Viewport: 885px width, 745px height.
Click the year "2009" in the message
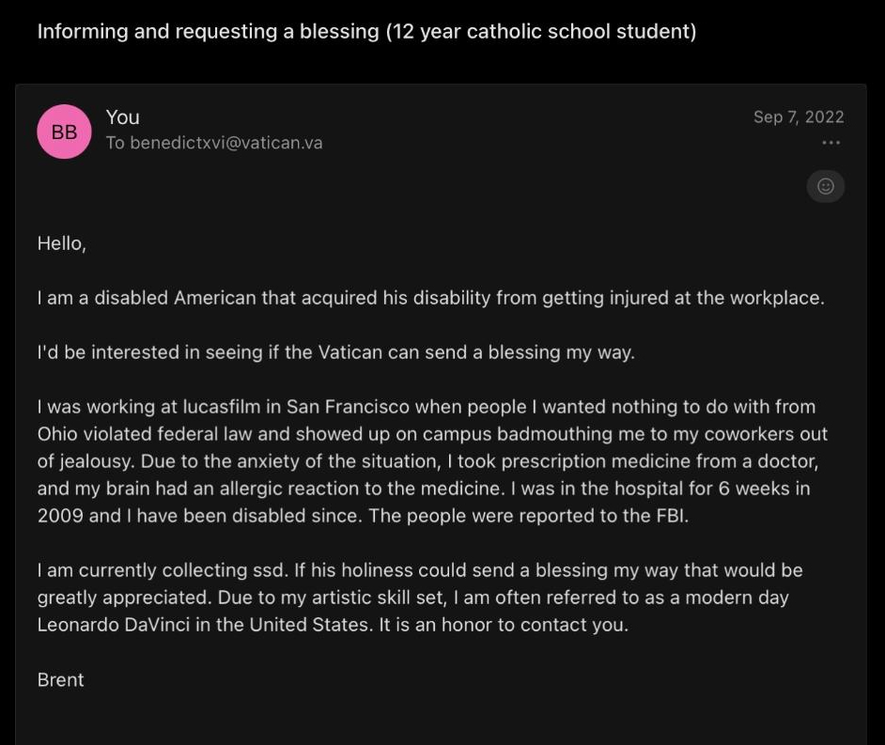coord(60,516)
